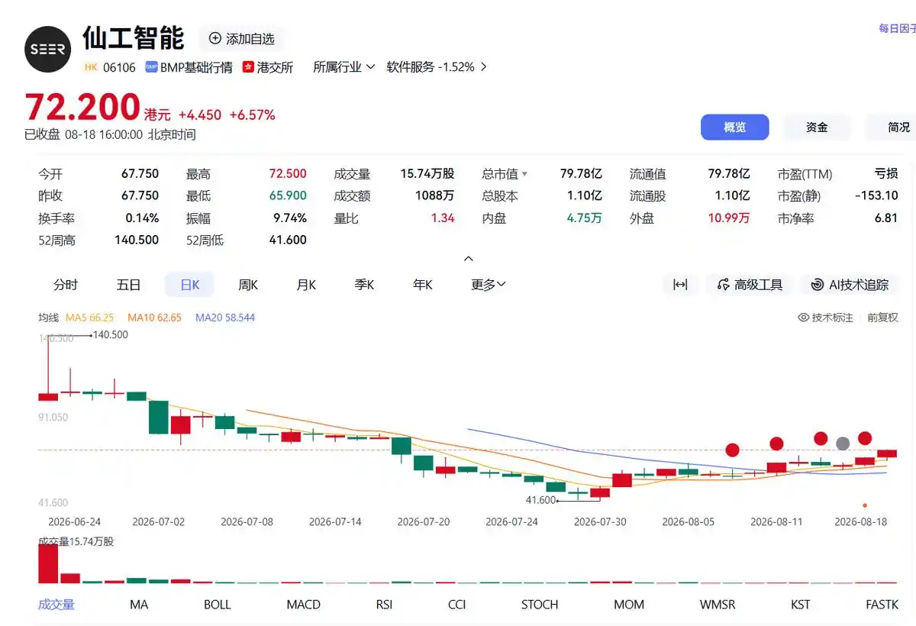Switch to the 资金 tab
The width and height of the screenshot is (916, 626).
coord(817,127)
